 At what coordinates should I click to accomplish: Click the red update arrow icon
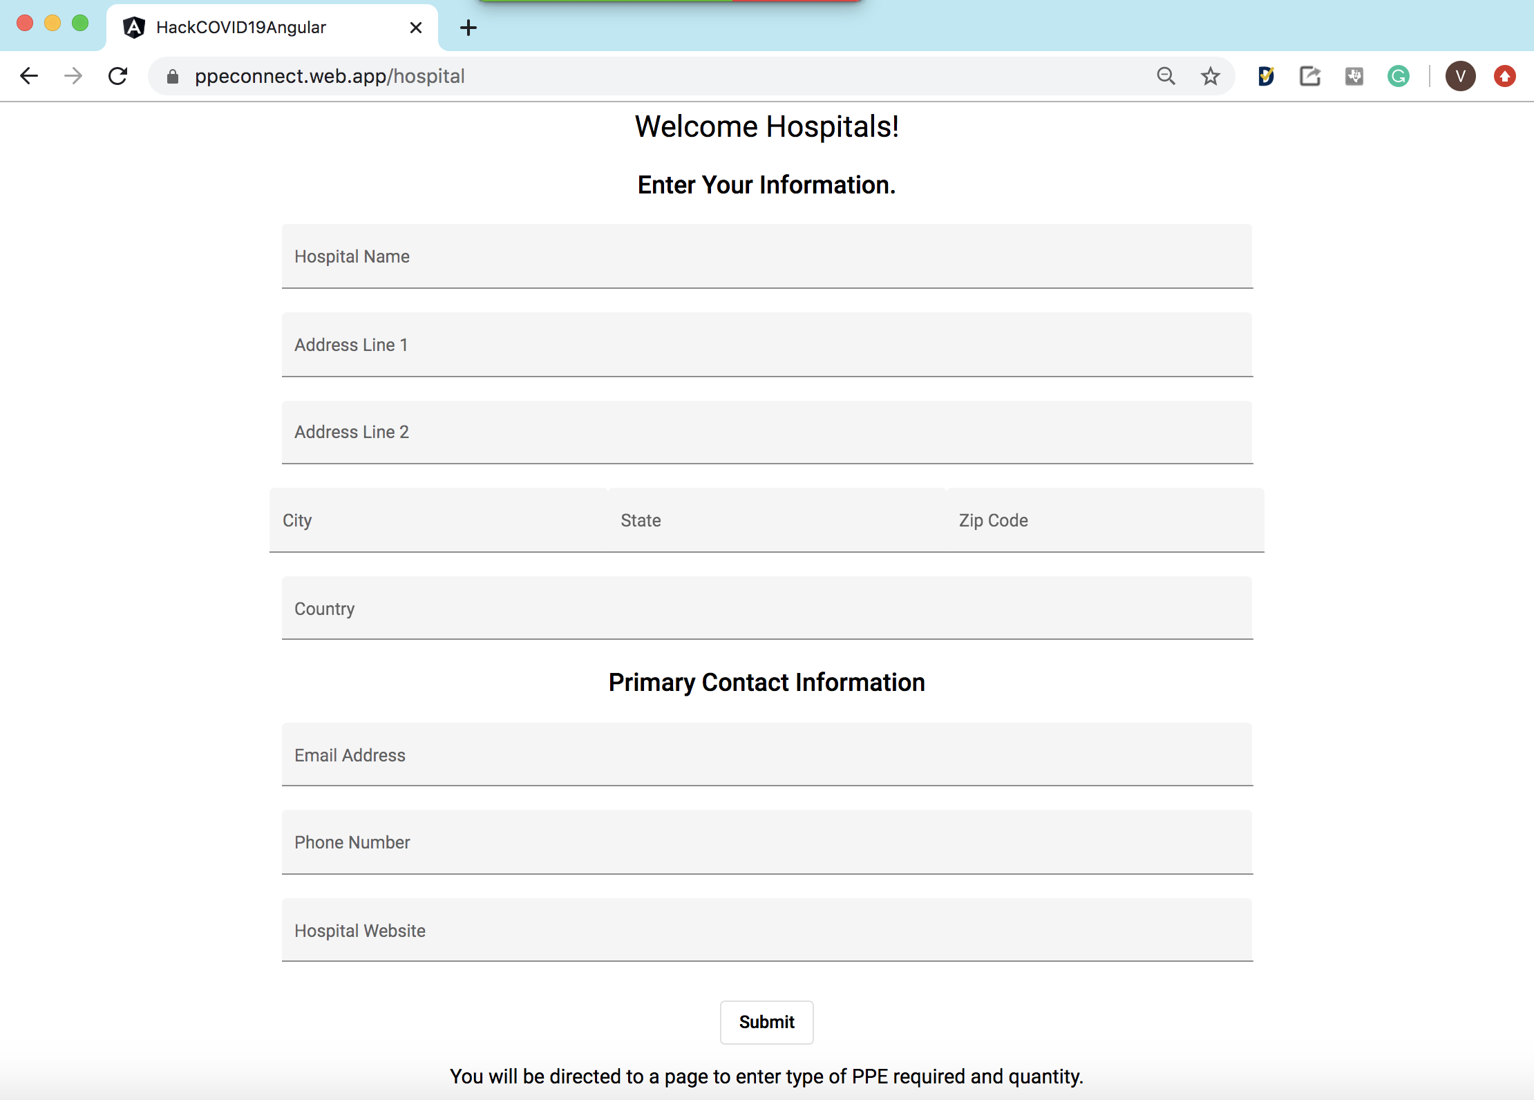click(x=1504, y=76)
